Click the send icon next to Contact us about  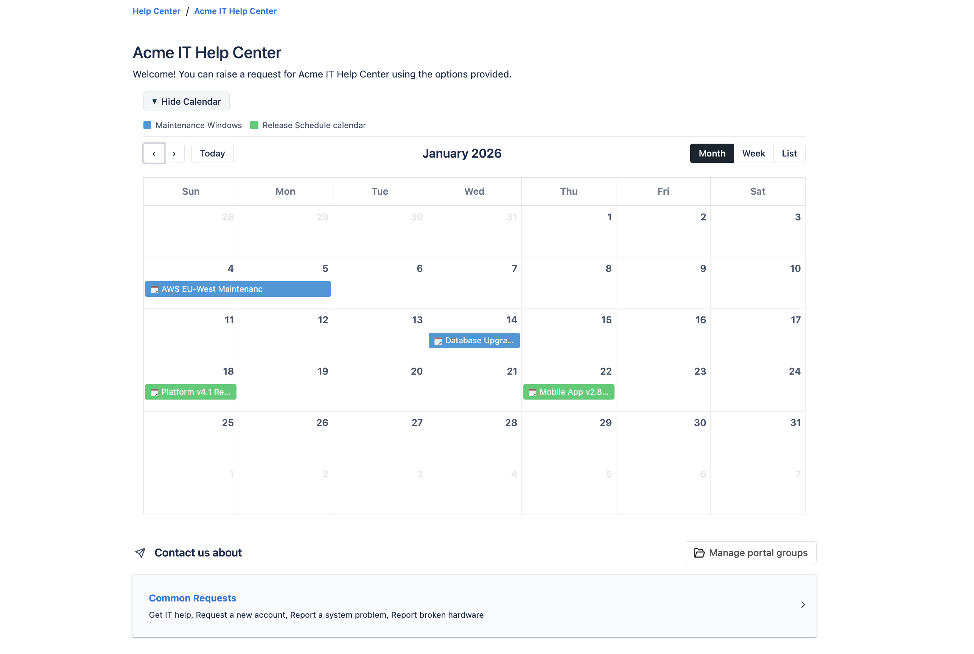pos(140,553)
